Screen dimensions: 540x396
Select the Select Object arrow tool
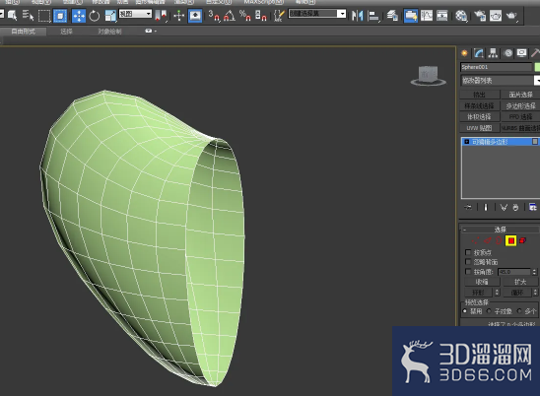pos(13,16)
